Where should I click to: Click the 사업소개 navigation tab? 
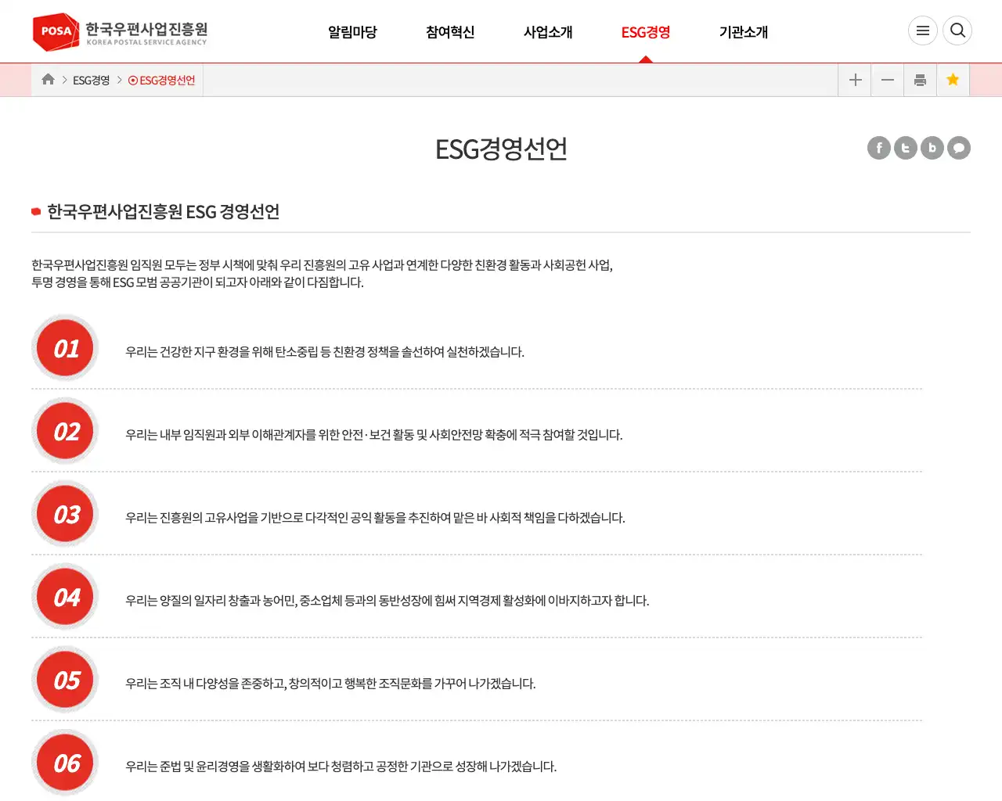click(x=548, y=33)
